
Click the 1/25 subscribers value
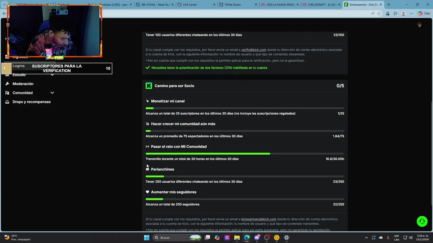tap(341, 113)
